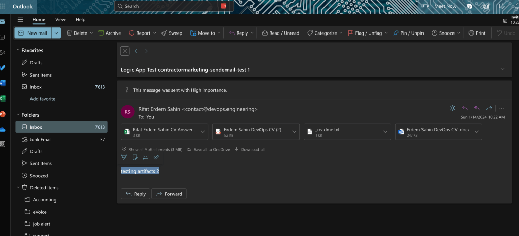Open the Mail module in left rail
This screenshot has width=519, height=236.
pyautogui.click(x=3, y=22)
